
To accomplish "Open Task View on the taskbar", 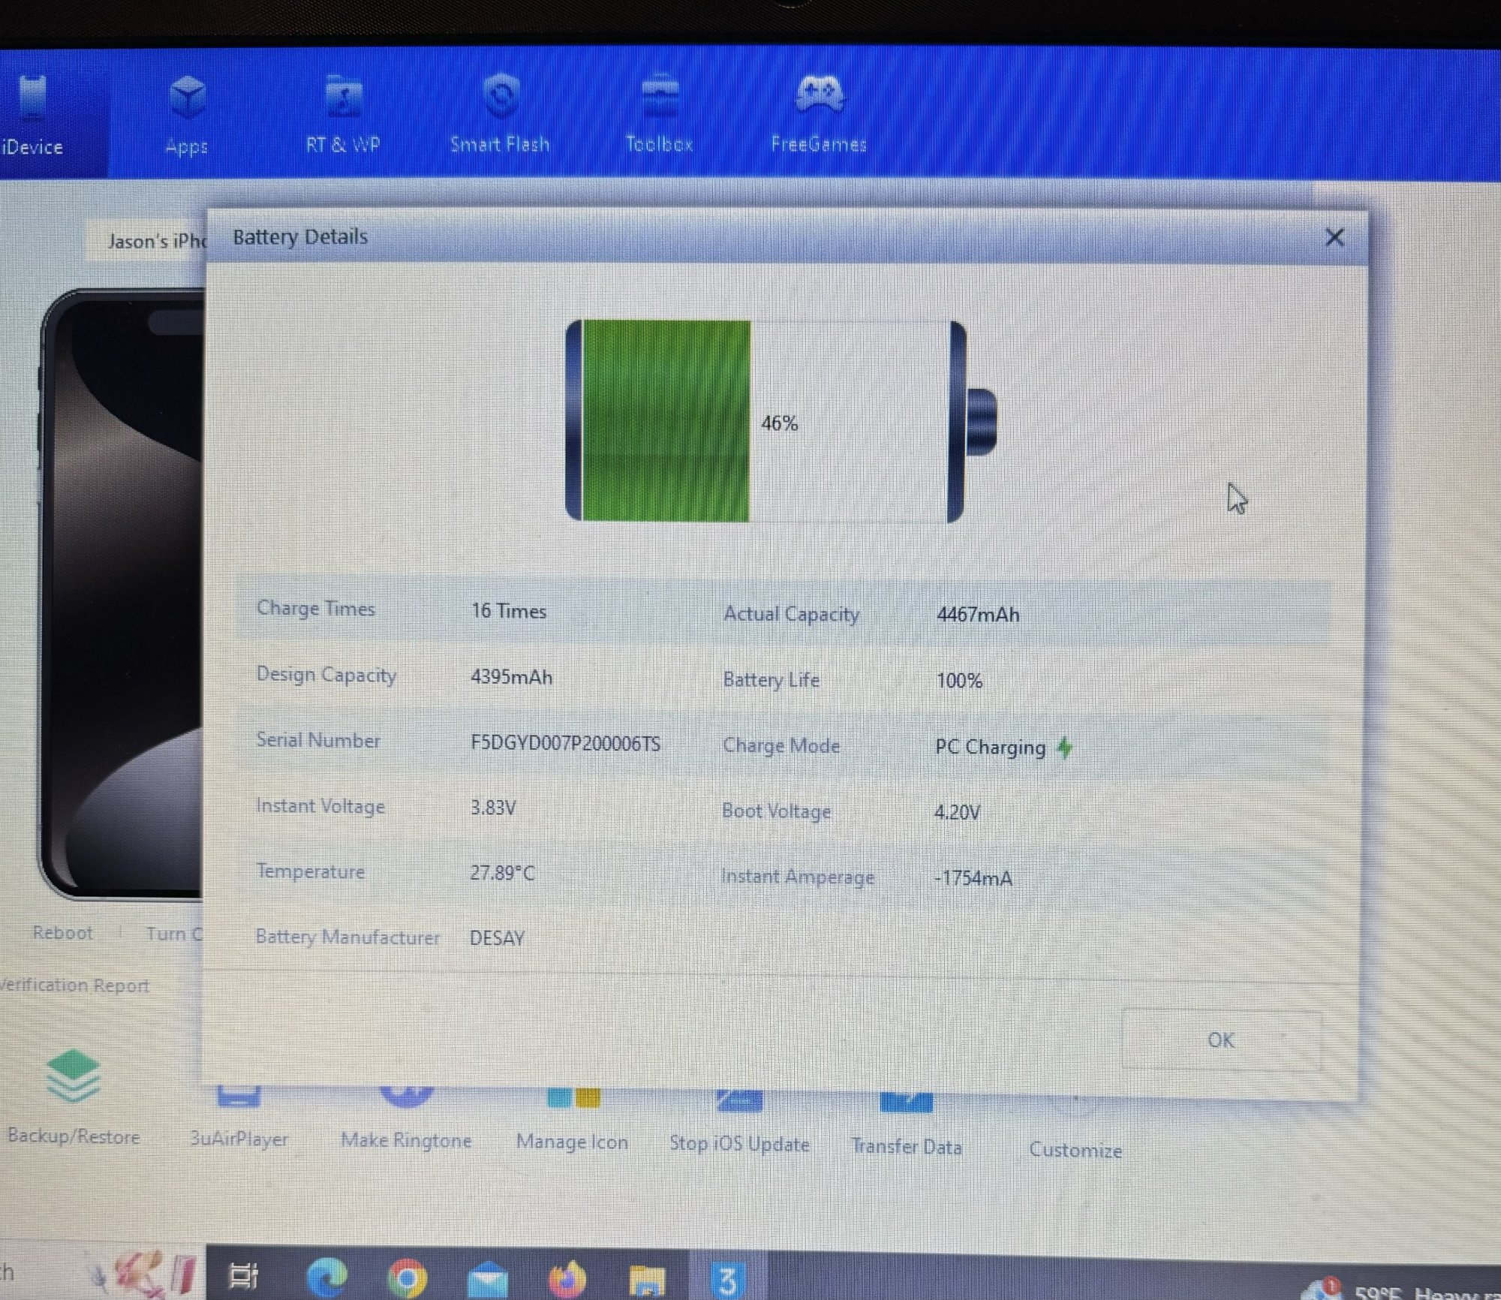I will pos(243,1276).
